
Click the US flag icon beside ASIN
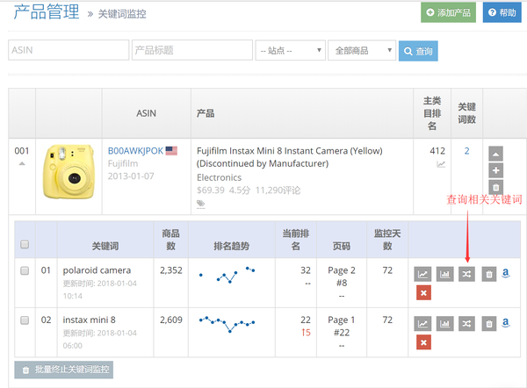pyautogui.click(x=171, y=150)
